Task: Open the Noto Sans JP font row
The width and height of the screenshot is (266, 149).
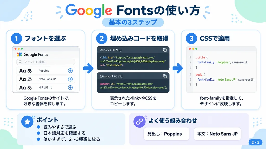Action: (46, 79)
